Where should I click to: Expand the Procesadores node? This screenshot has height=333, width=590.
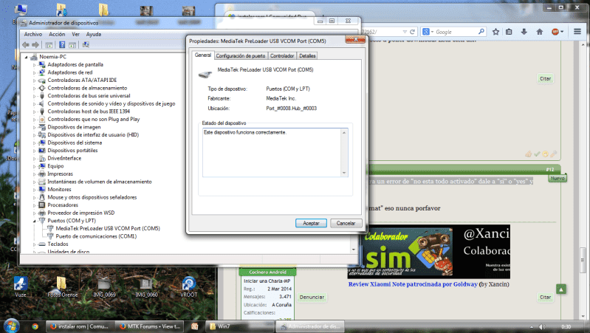34,205
